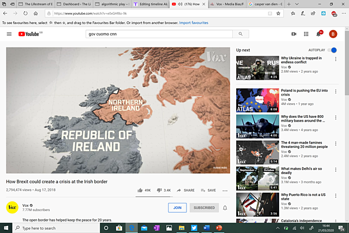
Task: Switch to The Lifestream tab
Action: pyautogui.click(x=35, y=4)
